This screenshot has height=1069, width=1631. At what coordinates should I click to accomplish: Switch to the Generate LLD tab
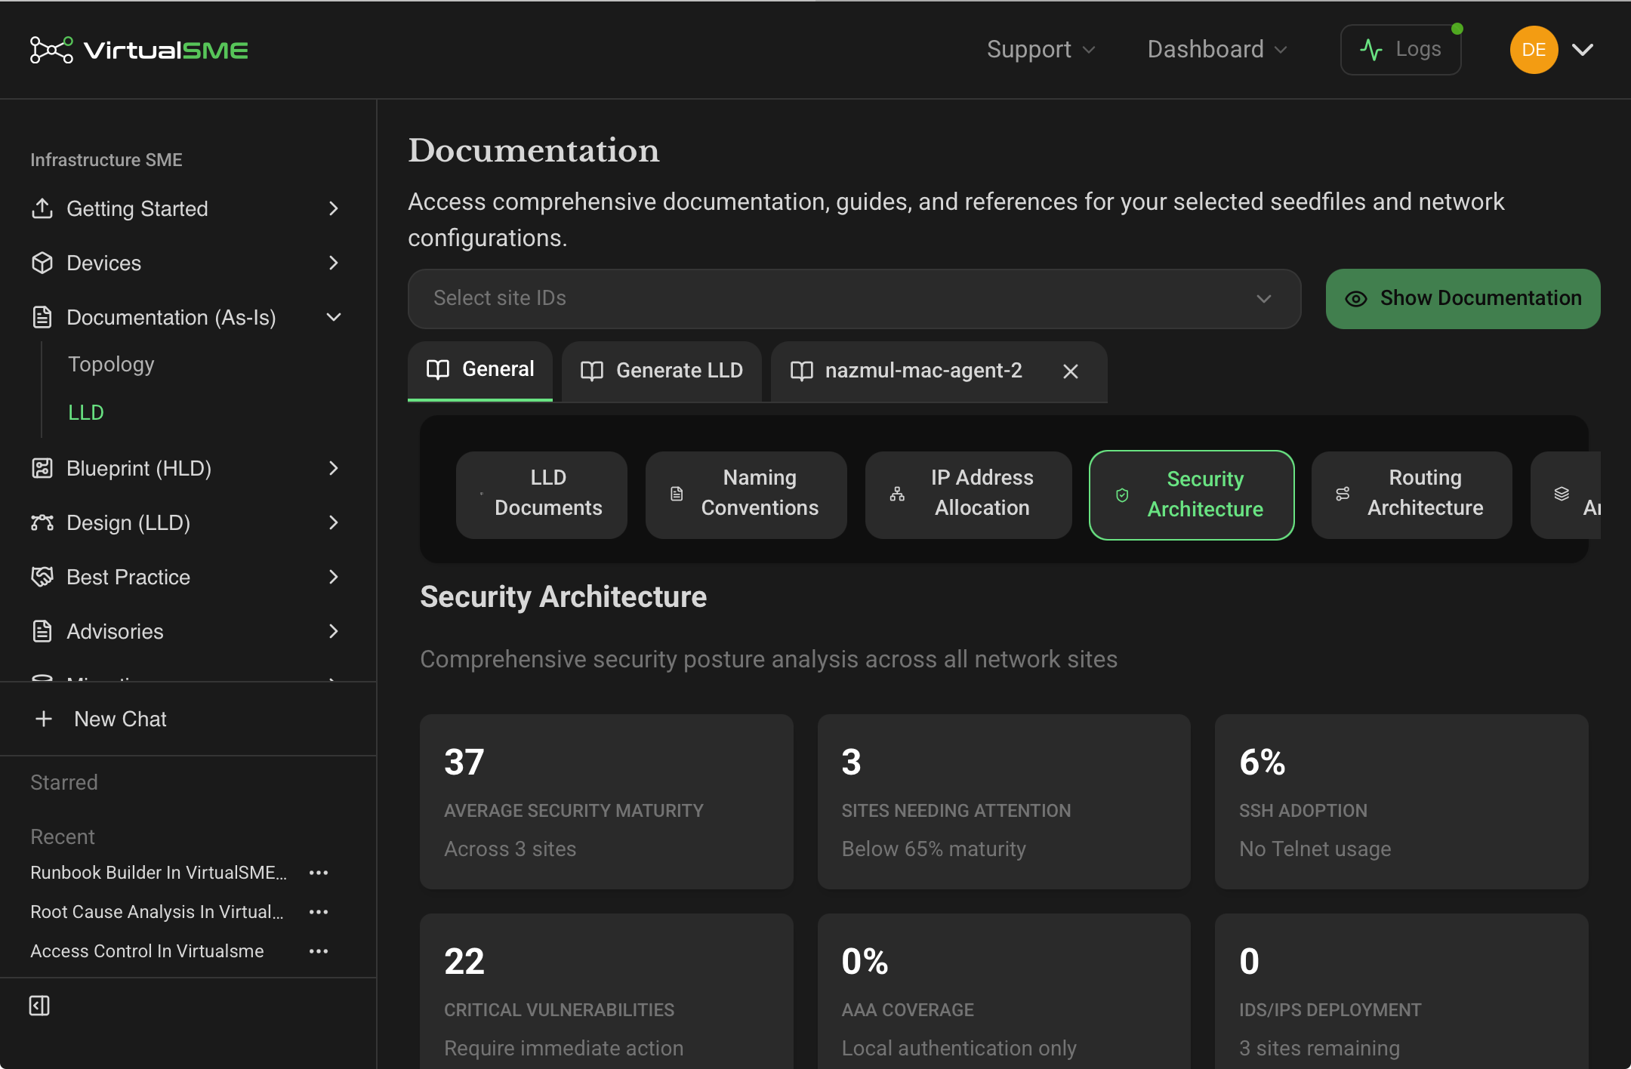[661, 371]
